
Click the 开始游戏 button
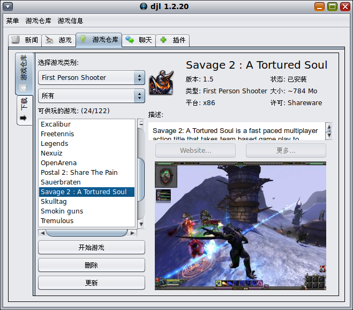(x=92, y=248)
